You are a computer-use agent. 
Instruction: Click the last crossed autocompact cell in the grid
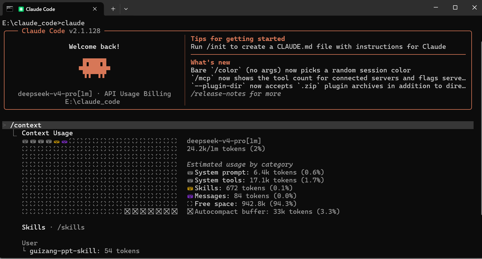(175, 211)
